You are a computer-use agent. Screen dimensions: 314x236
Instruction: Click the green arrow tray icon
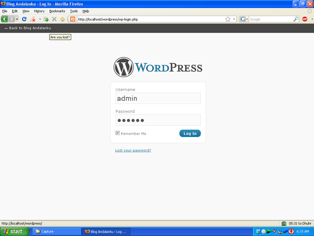[x=269, y=232]
